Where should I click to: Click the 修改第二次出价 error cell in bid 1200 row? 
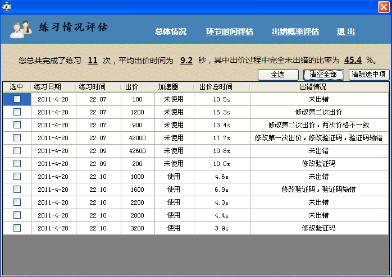click(319, 112)
